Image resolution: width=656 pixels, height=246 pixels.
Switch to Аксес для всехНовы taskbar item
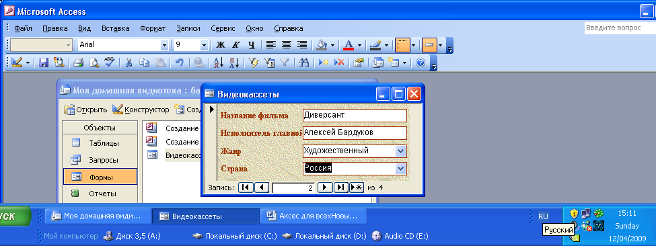314,216
